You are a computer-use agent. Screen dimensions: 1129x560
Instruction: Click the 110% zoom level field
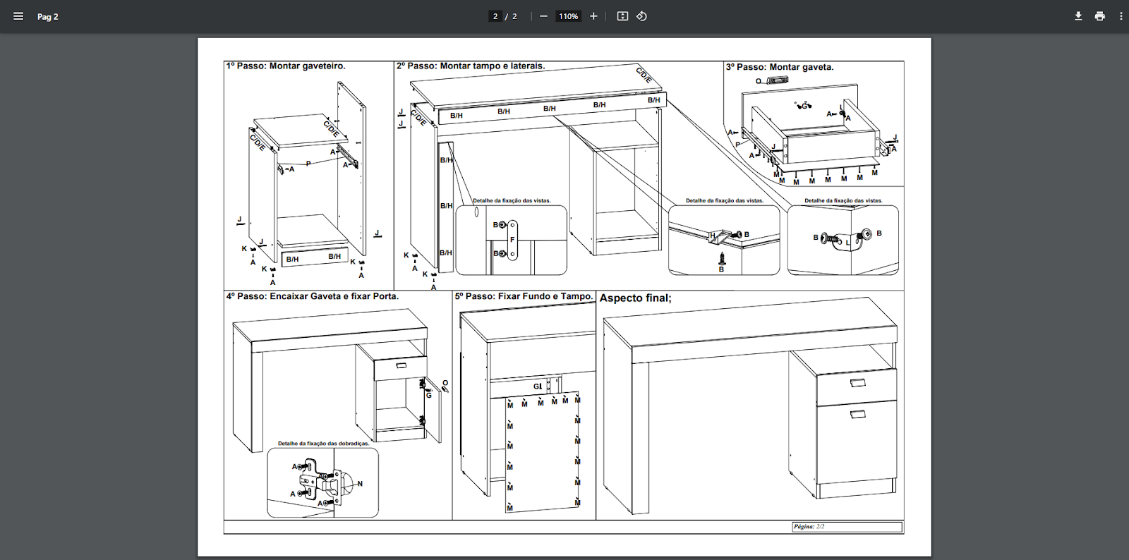click(569, 16)
